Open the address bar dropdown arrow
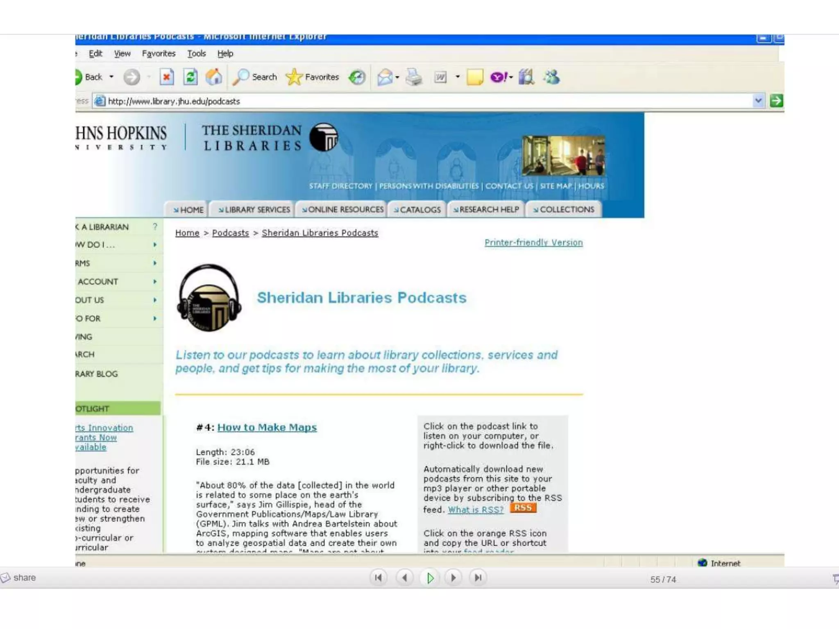Viewport: 839px width, 629px height. tap(758, 101)
